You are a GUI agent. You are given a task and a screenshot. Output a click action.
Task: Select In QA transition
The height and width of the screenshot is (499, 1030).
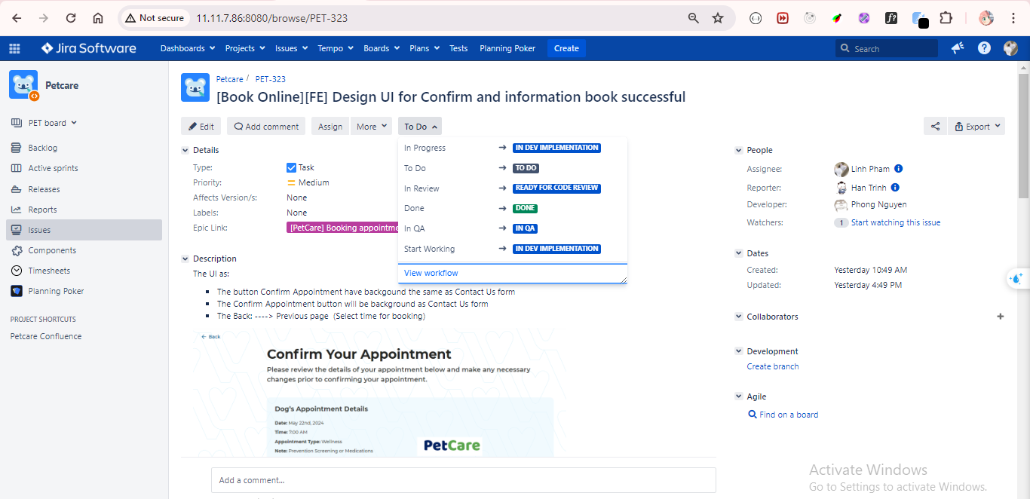click(x=513, y=228)
